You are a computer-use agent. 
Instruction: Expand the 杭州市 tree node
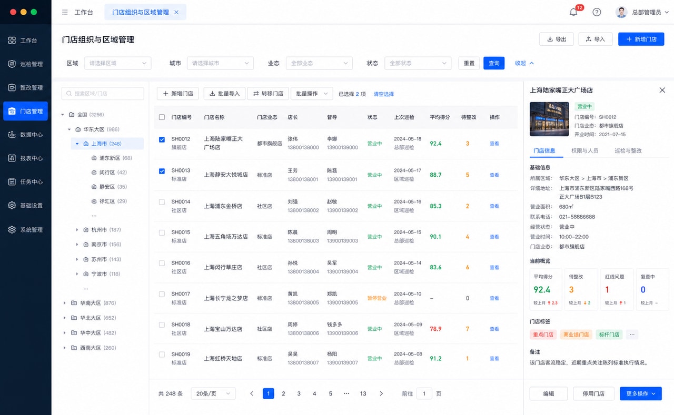(77, 230)
